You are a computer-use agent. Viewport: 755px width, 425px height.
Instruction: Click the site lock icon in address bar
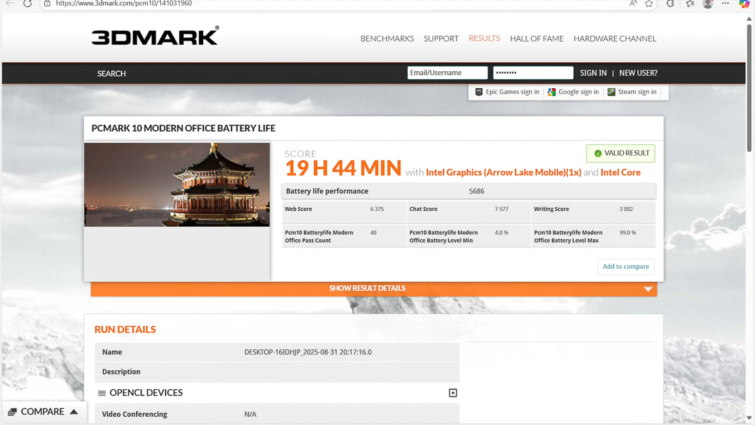47,3
